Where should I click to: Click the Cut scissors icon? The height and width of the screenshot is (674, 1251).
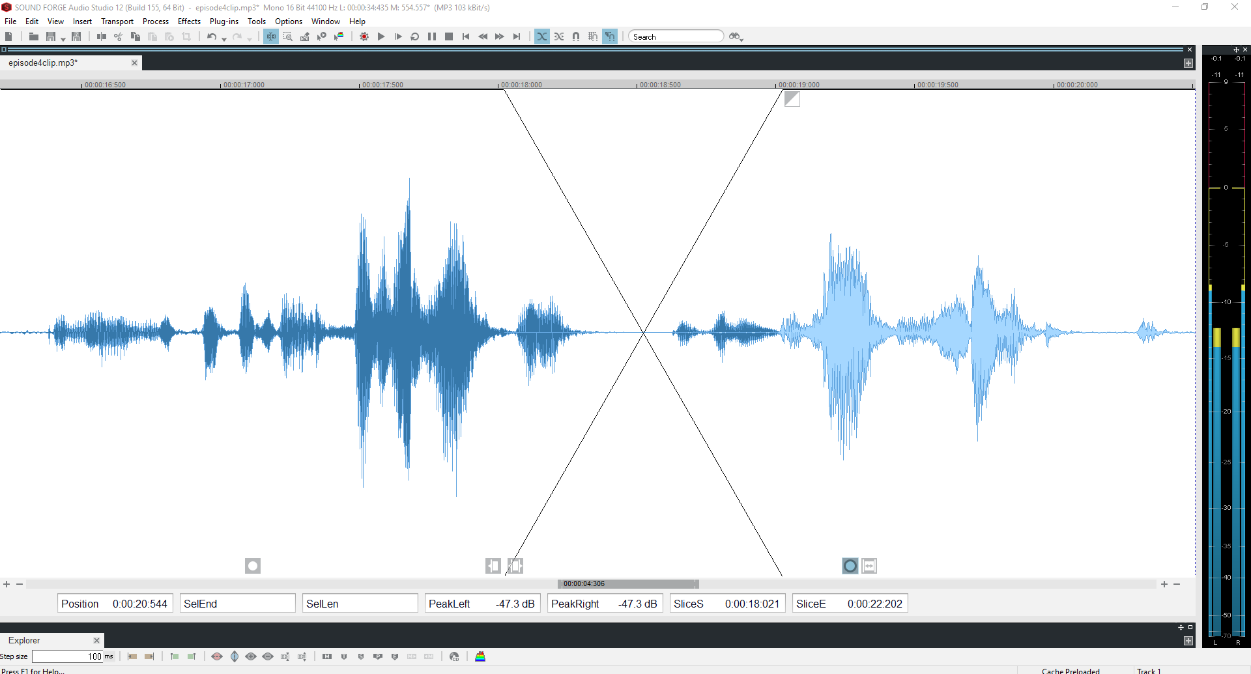tap(118, 36)
